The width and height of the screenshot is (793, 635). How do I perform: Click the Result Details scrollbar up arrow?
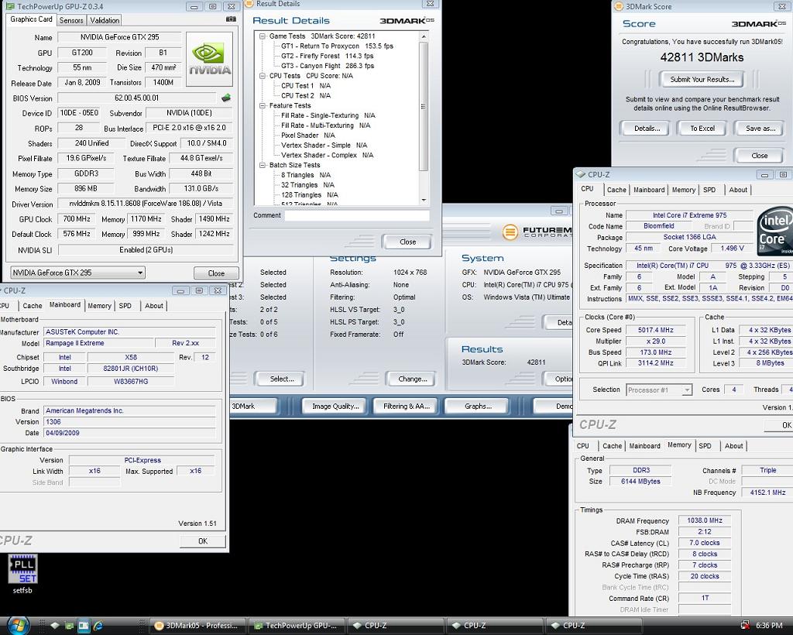pos(424,36)
